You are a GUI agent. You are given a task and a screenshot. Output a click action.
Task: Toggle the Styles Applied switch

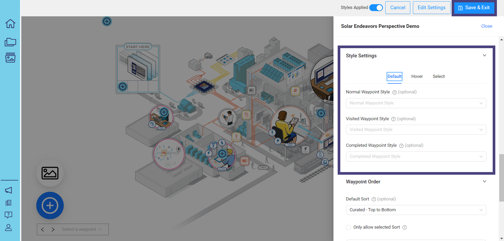point(376,8)
